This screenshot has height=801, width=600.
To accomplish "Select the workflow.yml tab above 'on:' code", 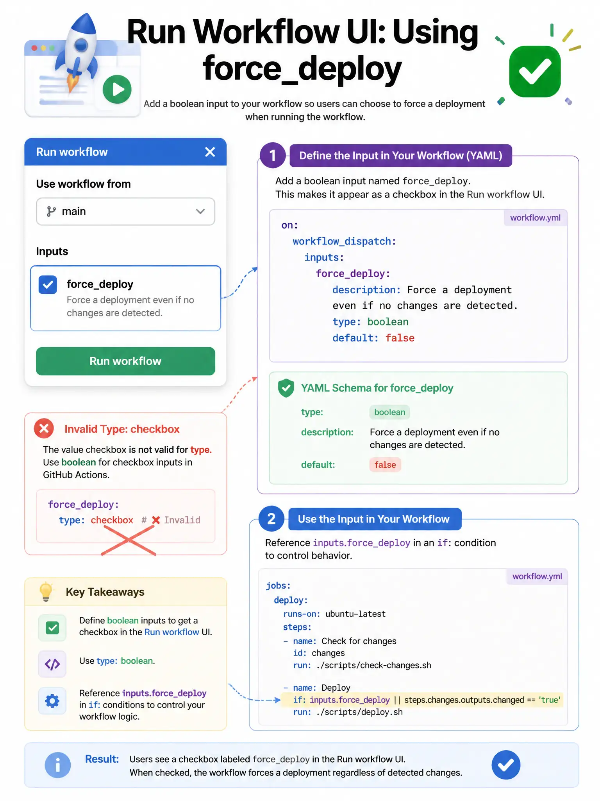I will tap(535, 218).
